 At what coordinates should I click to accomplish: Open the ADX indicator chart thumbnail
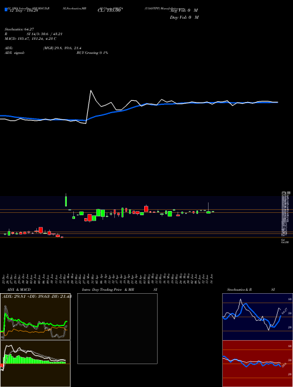(x=35, y=317)
